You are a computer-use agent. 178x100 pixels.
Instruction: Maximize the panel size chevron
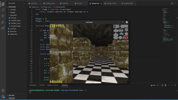(172, 85)
